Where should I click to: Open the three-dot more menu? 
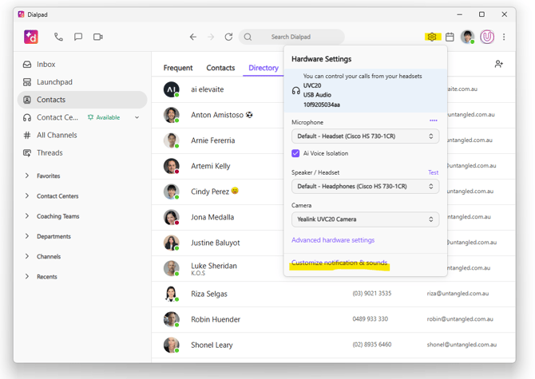504,37
